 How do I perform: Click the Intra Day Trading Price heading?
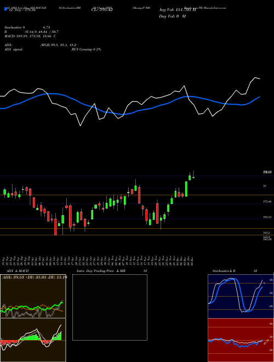(95, 271)
